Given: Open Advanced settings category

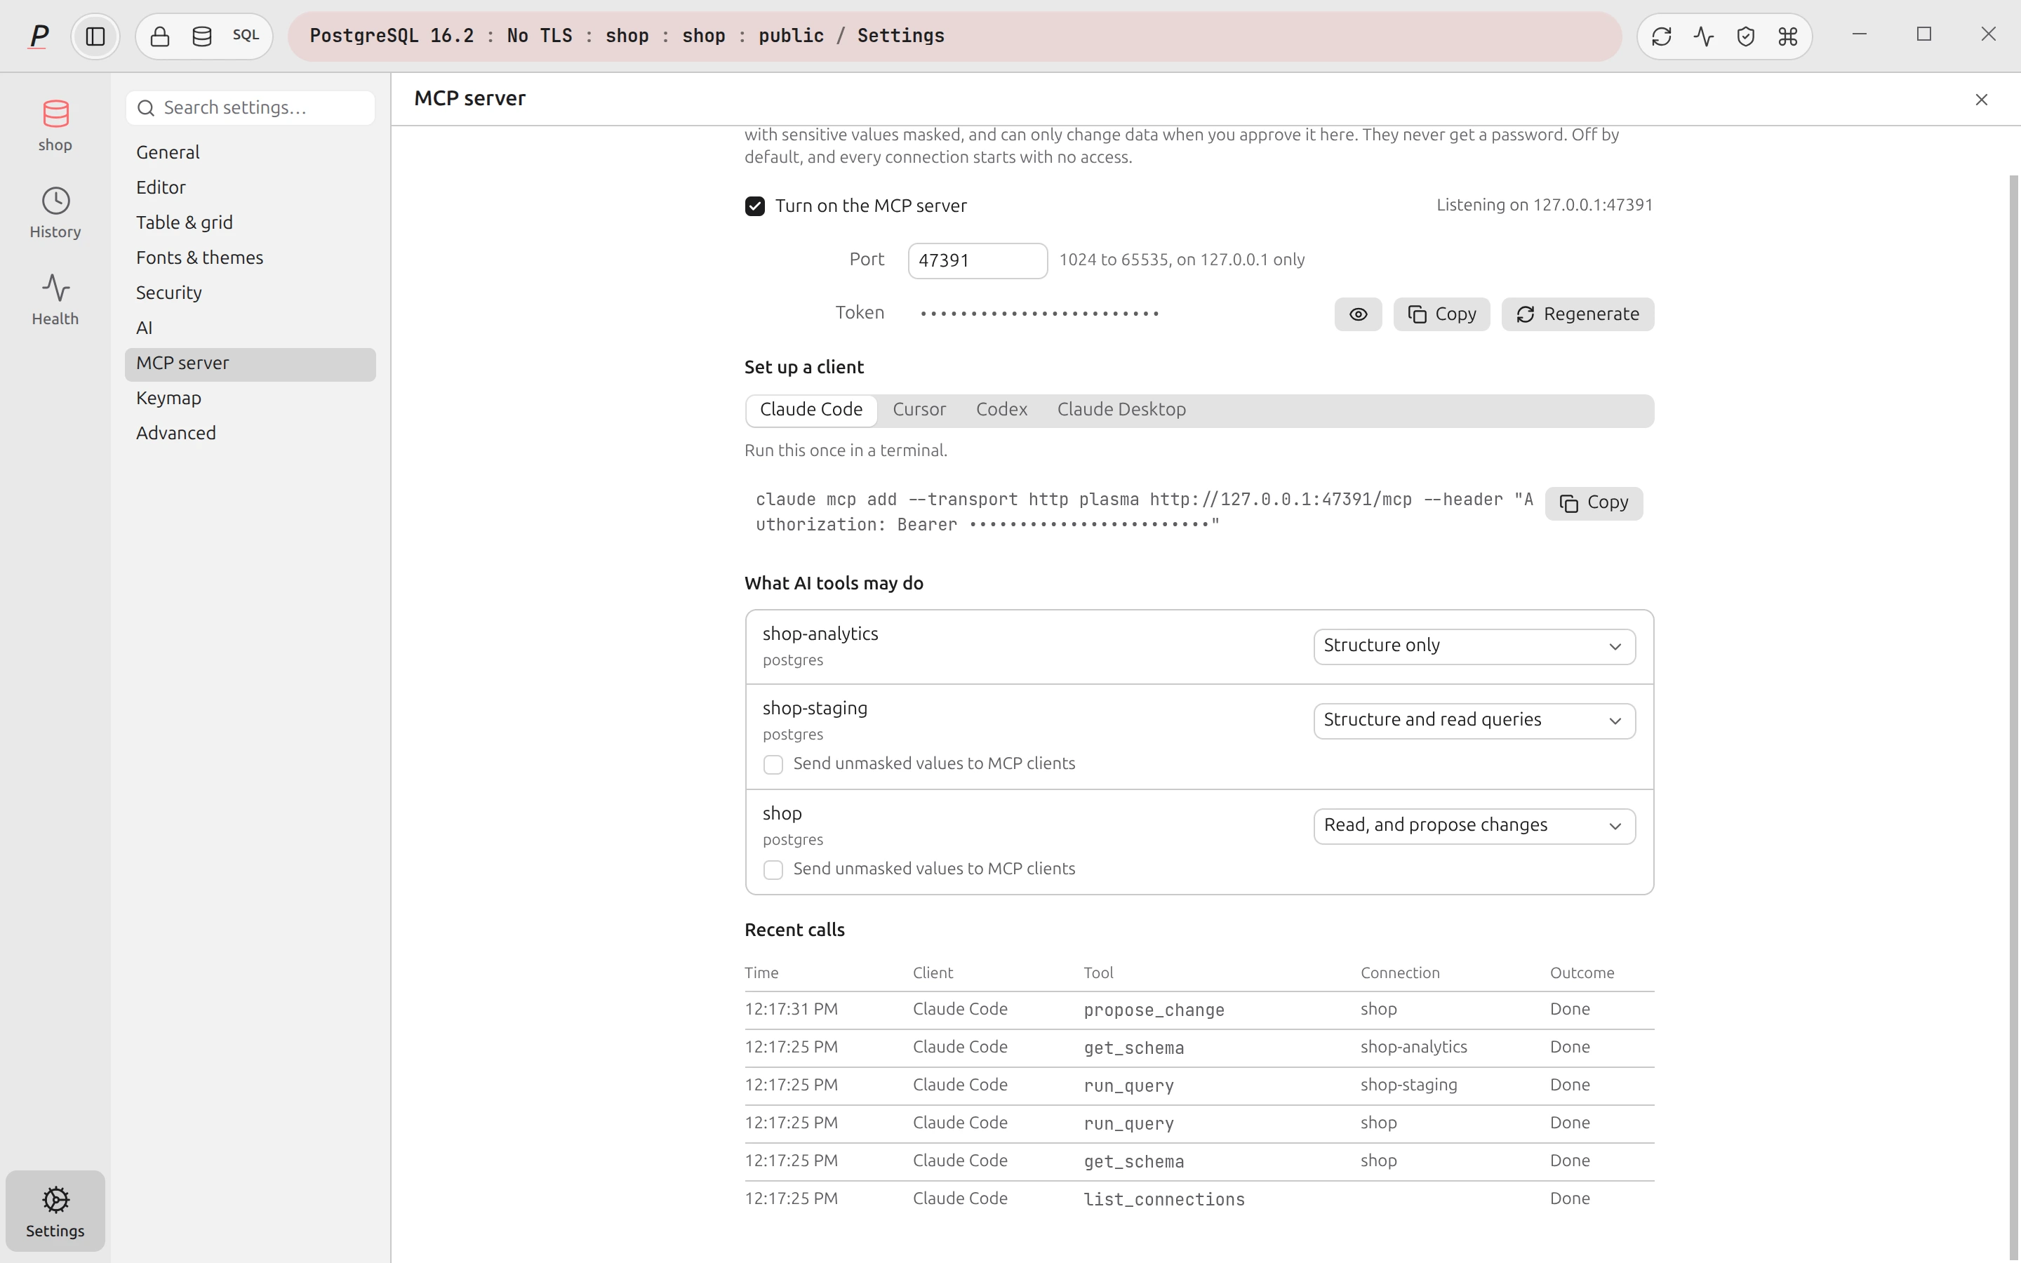Looking at the screenshot, I should (251, 434).
